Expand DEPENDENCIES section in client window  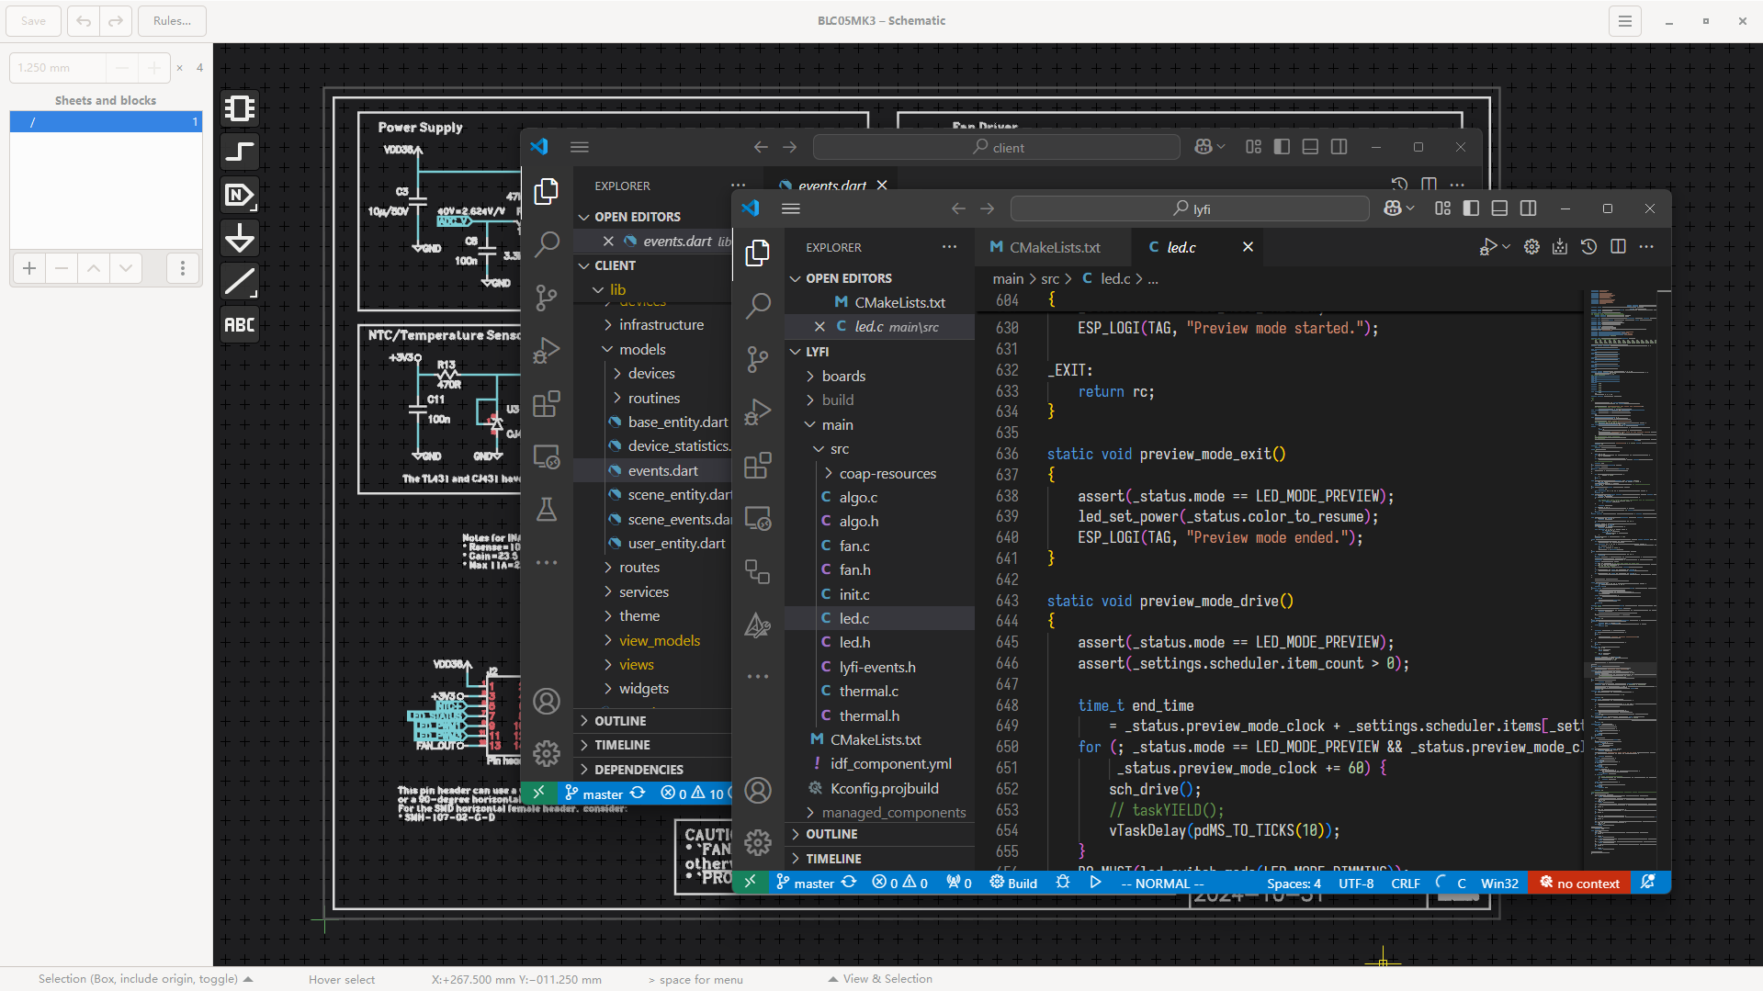[654, 770]
